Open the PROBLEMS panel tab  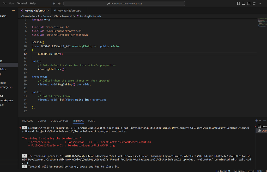tap(27, 121)
